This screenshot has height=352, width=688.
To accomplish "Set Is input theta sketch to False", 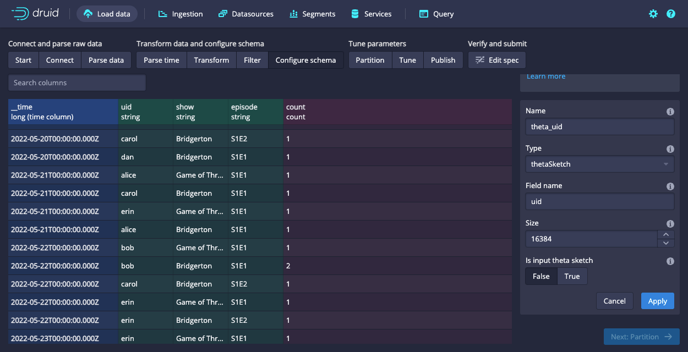I will tap(541, 276).
